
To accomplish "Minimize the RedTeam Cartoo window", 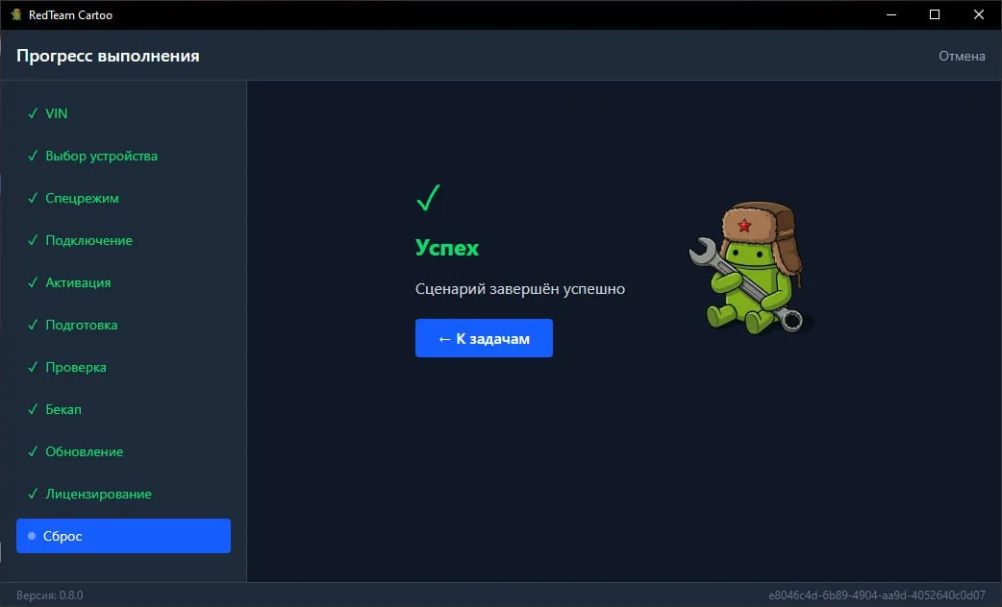I will pyautogui.click(x=891, y=14).
